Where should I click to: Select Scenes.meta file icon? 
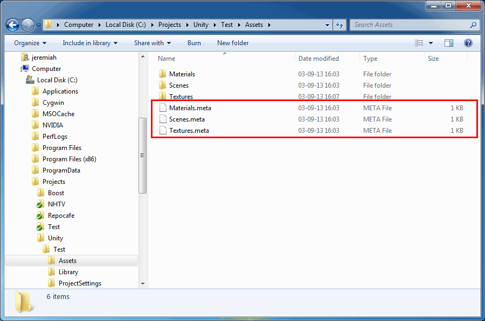tap(163, 119)
